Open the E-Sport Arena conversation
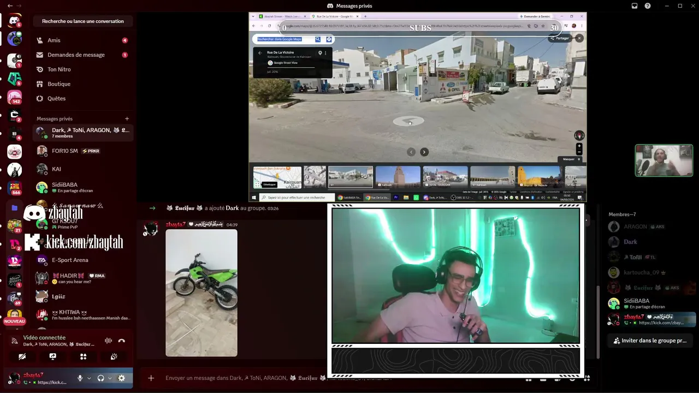699x393 pixels. pos(83,260)
